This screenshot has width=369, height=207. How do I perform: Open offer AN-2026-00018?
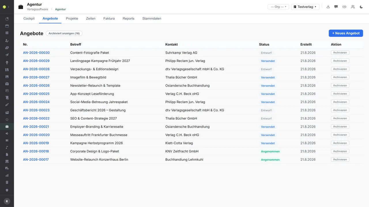(36, 151)
